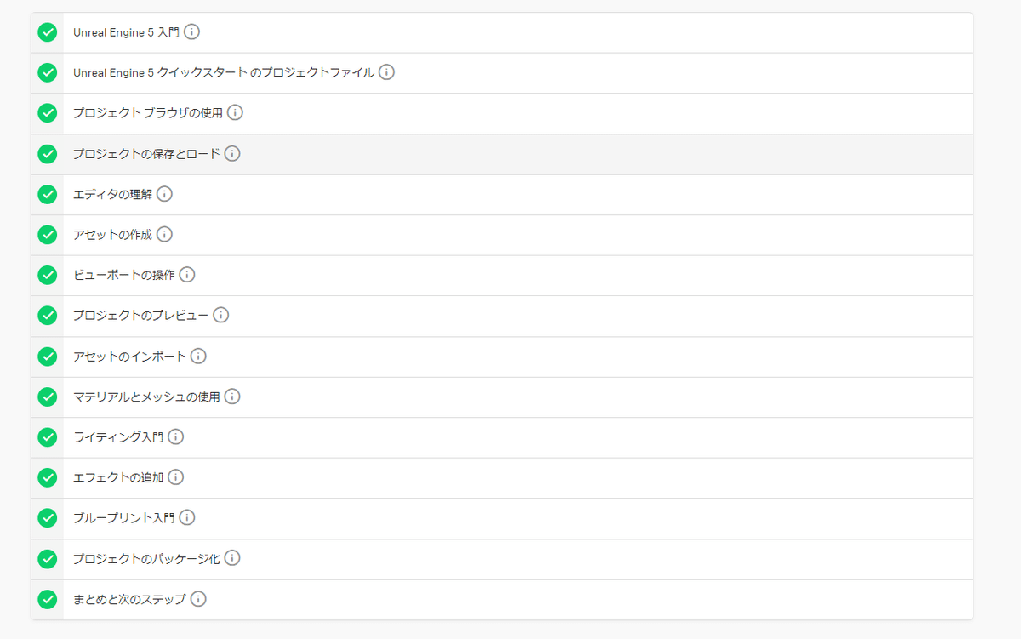Viewport: 1021px width, 639px height.
Task: Toggle completion check for エフェクトの追加
Action: tap(48, 477)
